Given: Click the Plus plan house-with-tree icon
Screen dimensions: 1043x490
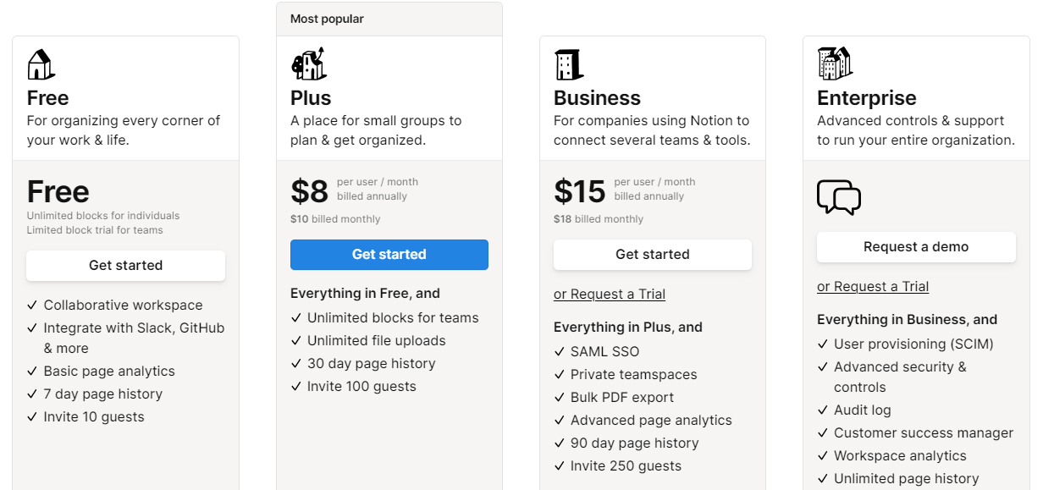Looking at the screenshot, I should [x=308, y=64].
